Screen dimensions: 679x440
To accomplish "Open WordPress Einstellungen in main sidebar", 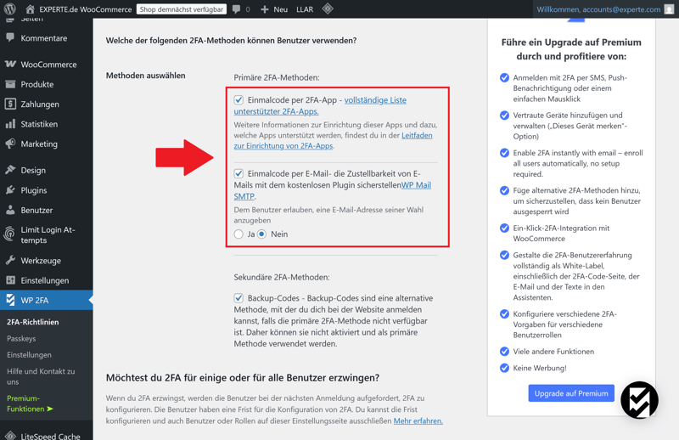I will [47, 280].
